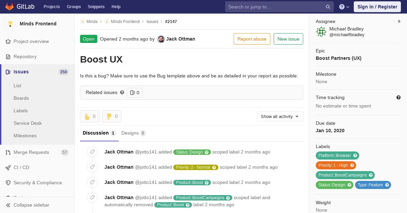Open the Boards sidebar item

[21, 98]
